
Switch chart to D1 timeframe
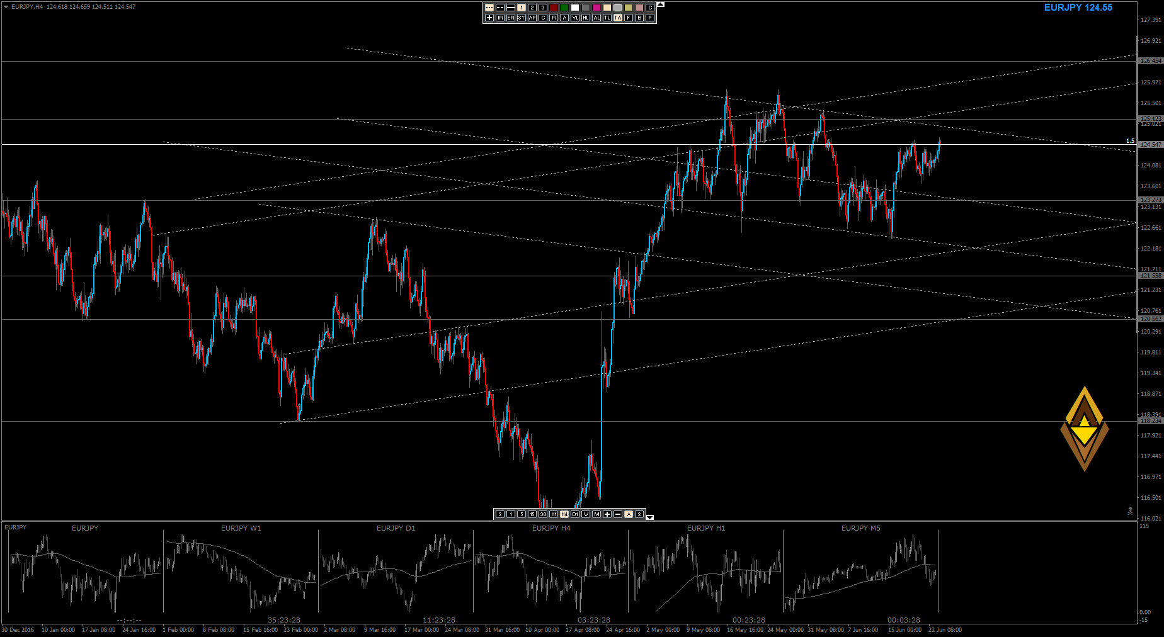pos(575,514)
